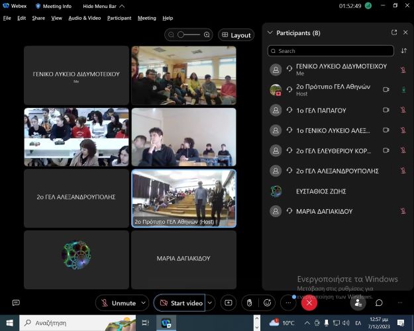Open the Reactions smiley icon
The image size is (414, 331).
267,303
